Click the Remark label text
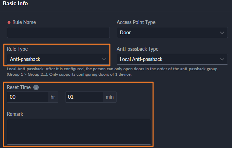This screenshot has height=148, width=232. tap(15, 114)
